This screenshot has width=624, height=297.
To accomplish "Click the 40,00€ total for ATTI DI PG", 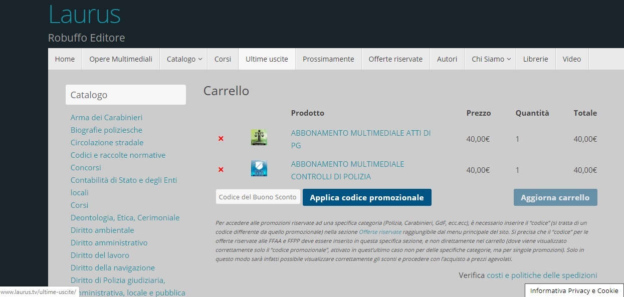I will tap(585, 139).
